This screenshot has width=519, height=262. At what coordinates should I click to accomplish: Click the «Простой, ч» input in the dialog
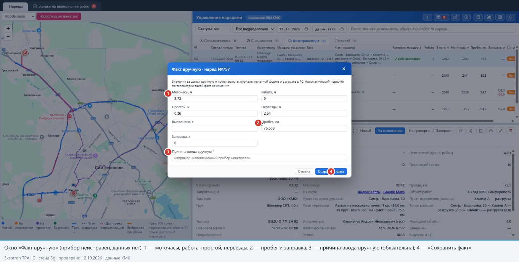click(214, 113)
